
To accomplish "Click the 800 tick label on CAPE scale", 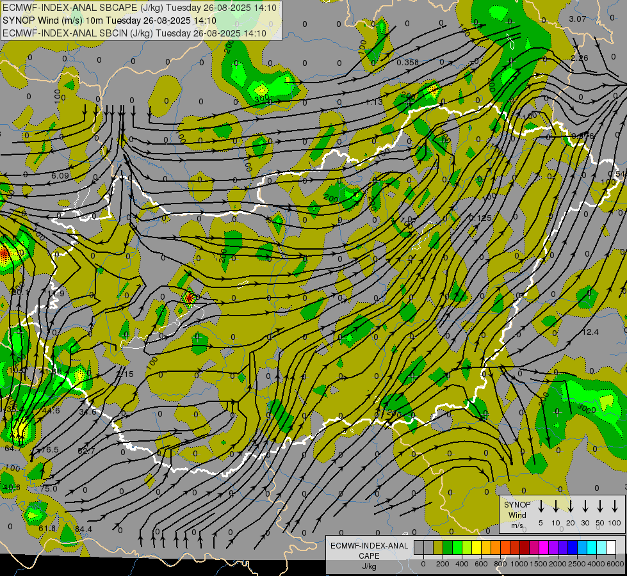I will (x=500, y=564).
